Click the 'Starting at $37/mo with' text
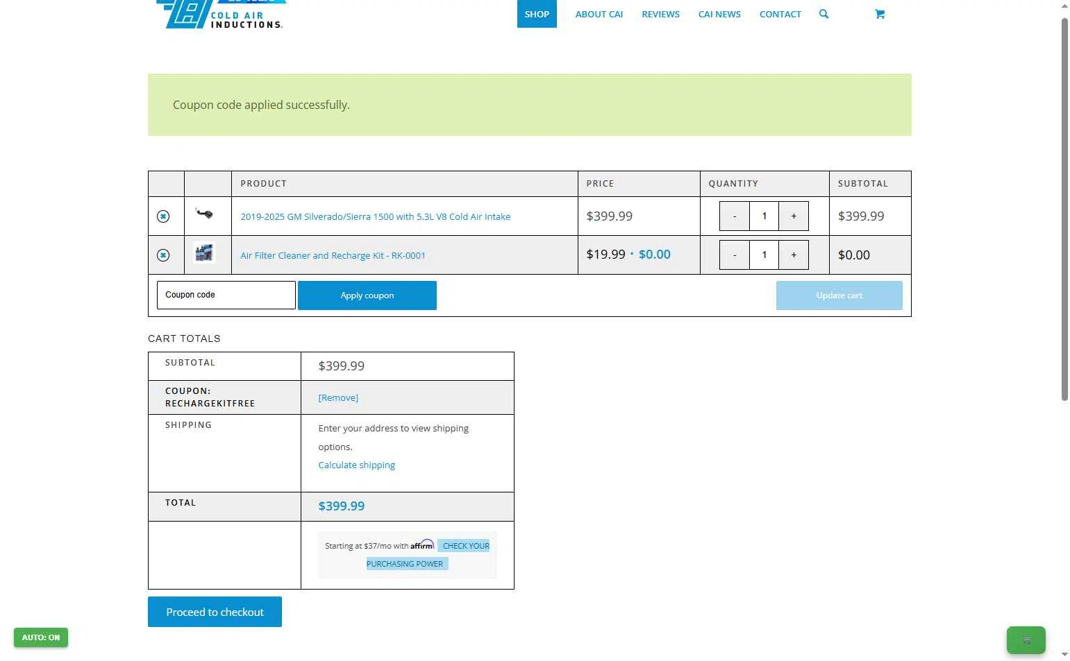The width and height of the screenshot is (1070, 661). pos(367,546)
